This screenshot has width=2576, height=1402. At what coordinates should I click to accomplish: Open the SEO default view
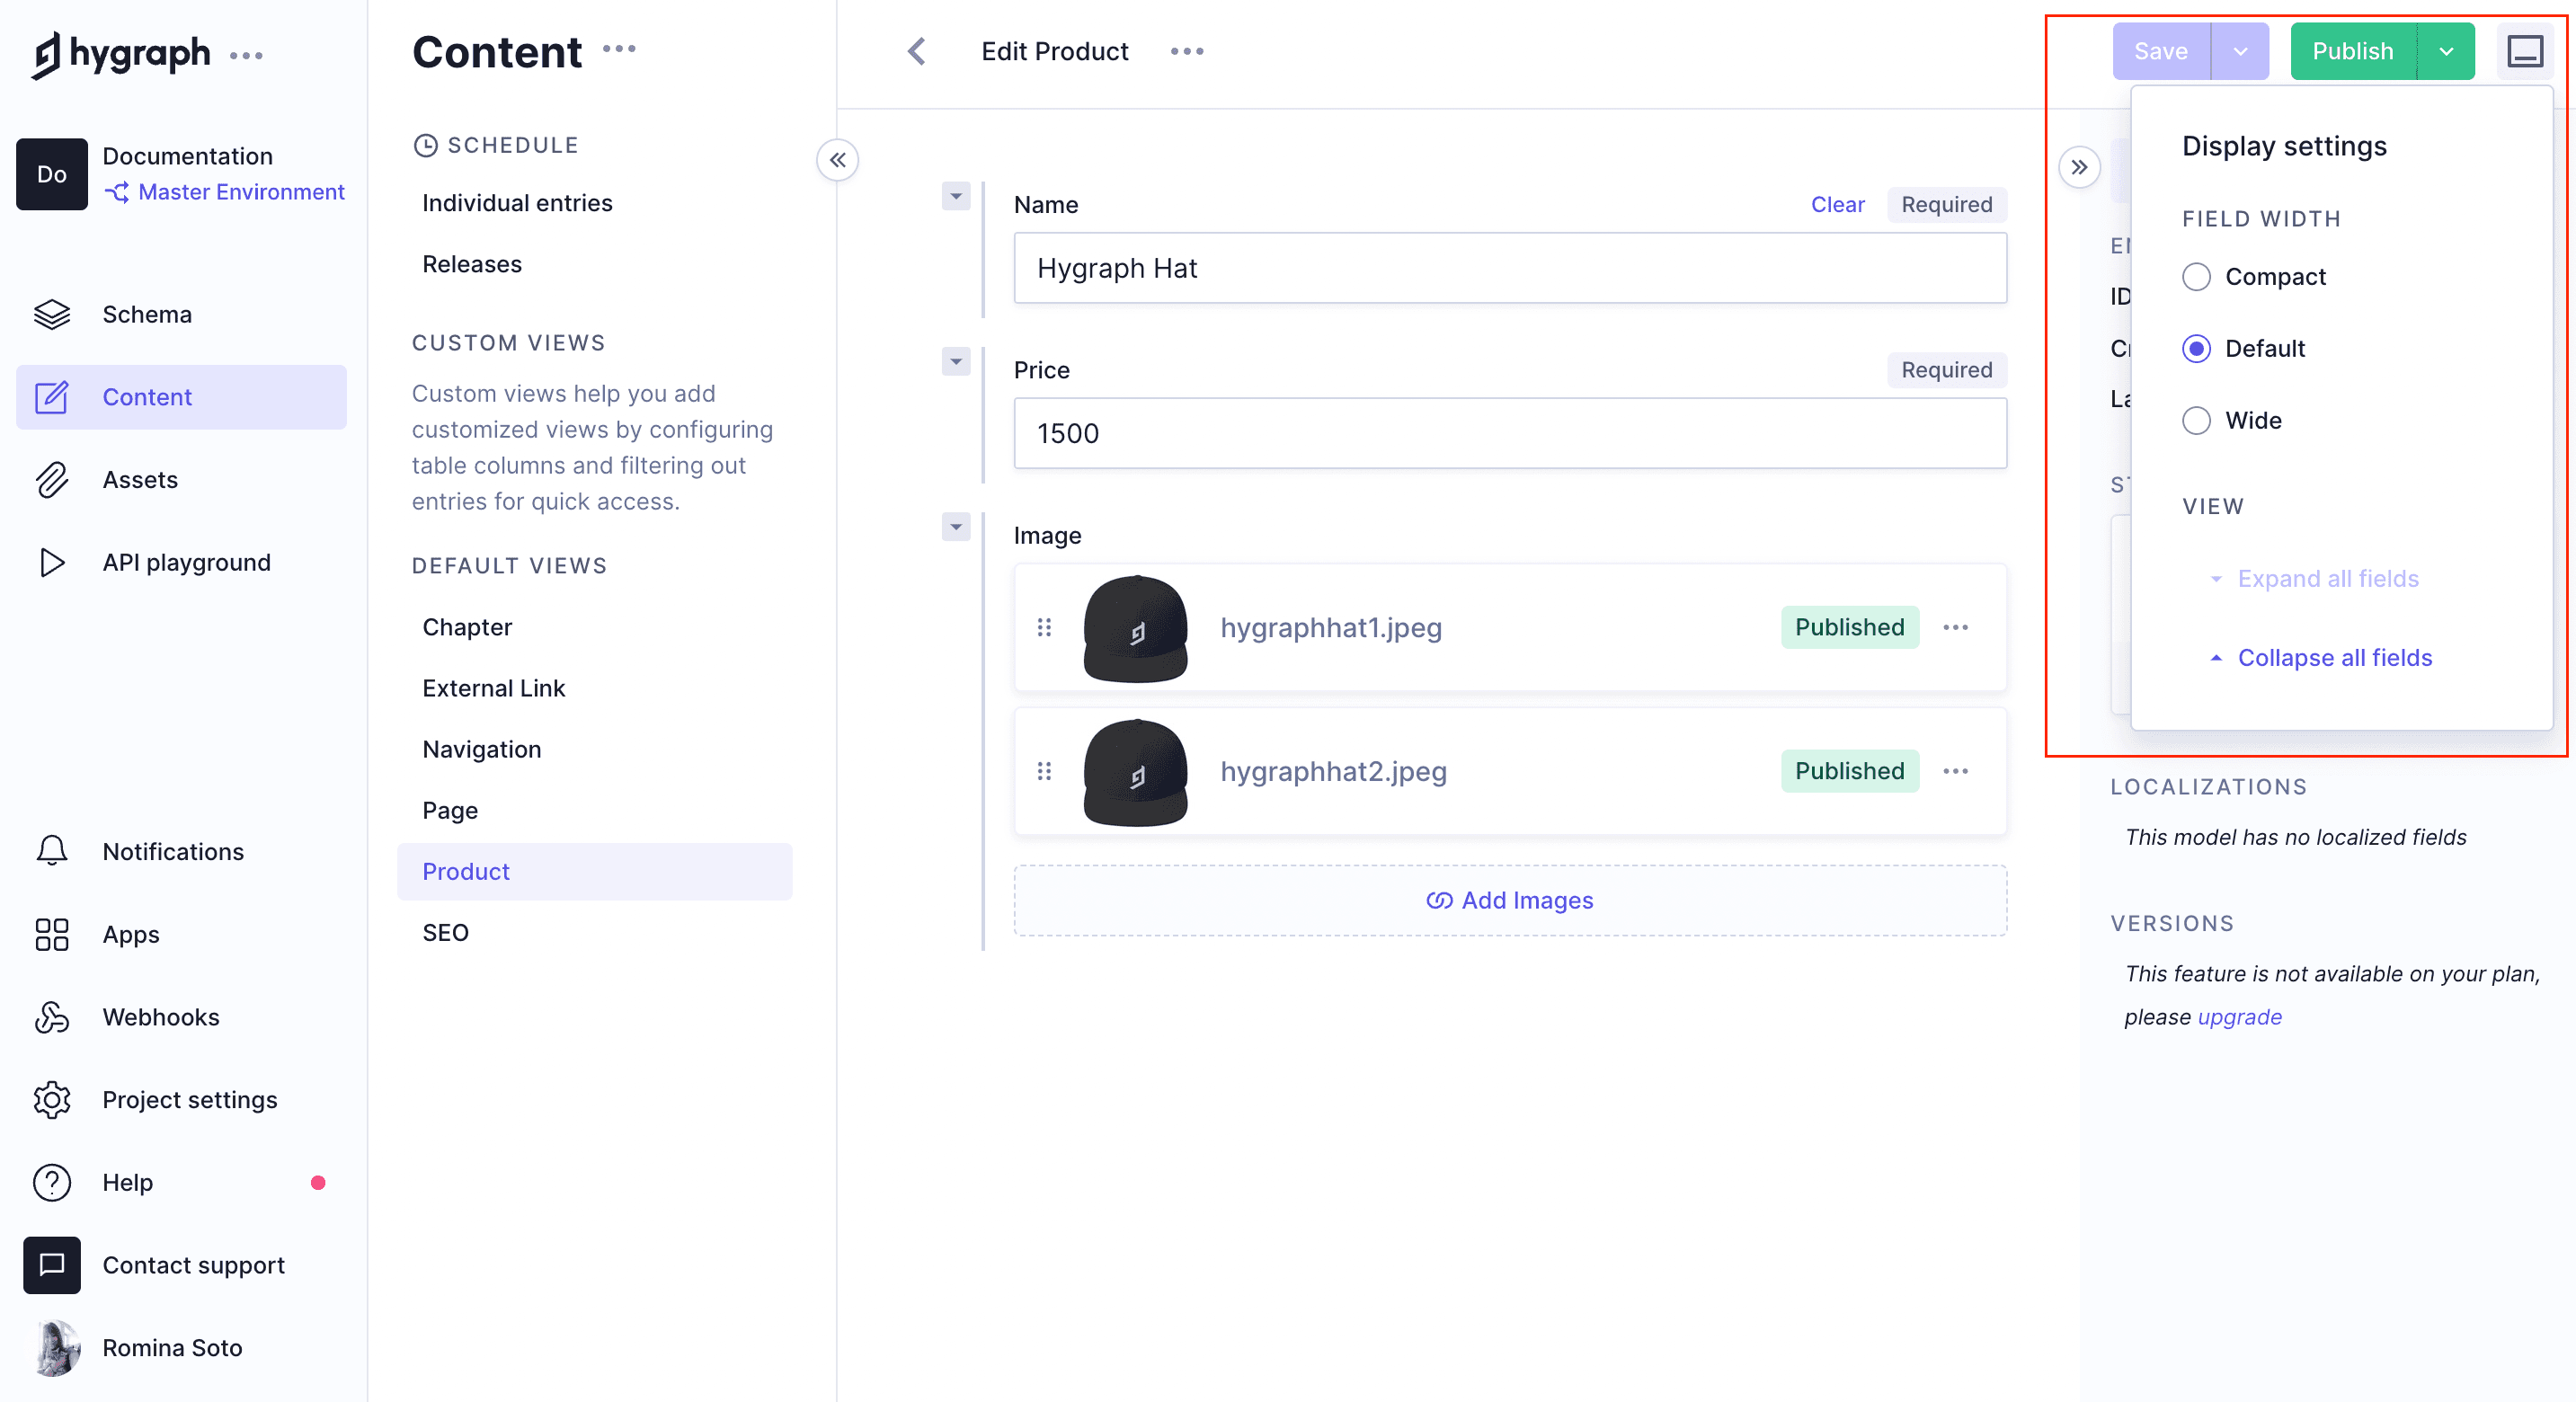[x=445, y=932]
